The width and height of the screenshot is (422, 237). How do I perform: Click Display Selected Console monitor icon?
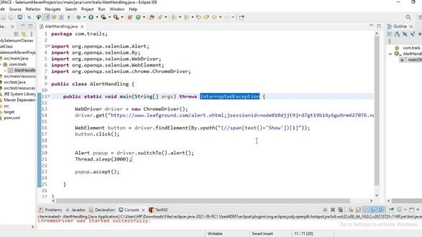(x=400, y=209)
